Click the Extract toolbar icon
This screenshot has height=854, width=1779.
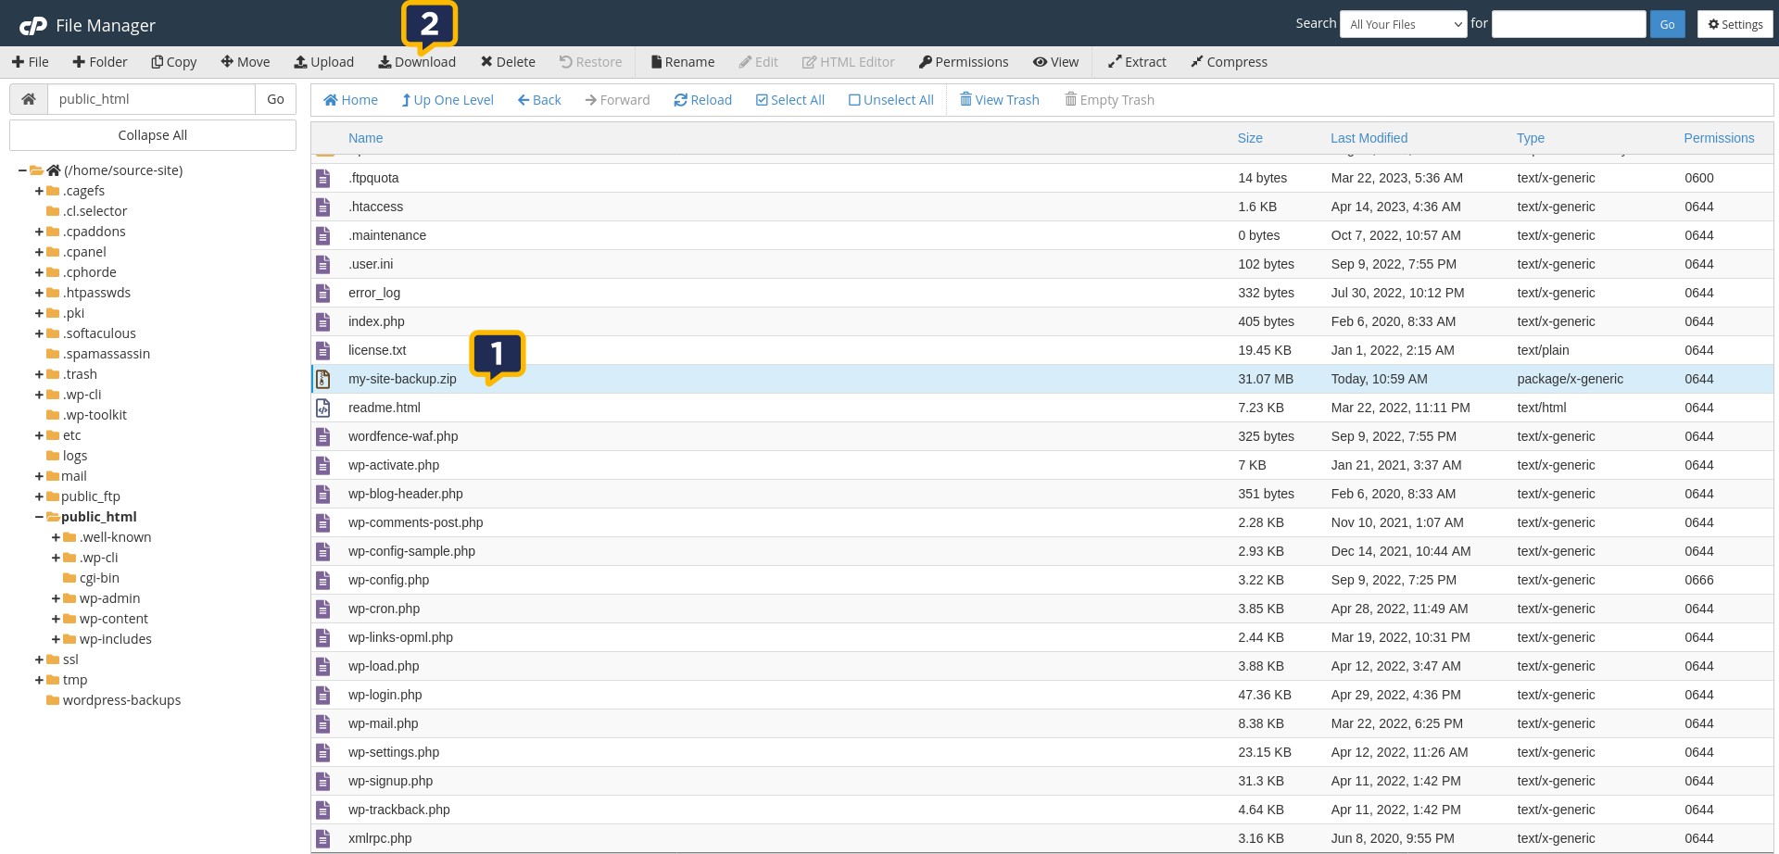(x=1115, y=62)
